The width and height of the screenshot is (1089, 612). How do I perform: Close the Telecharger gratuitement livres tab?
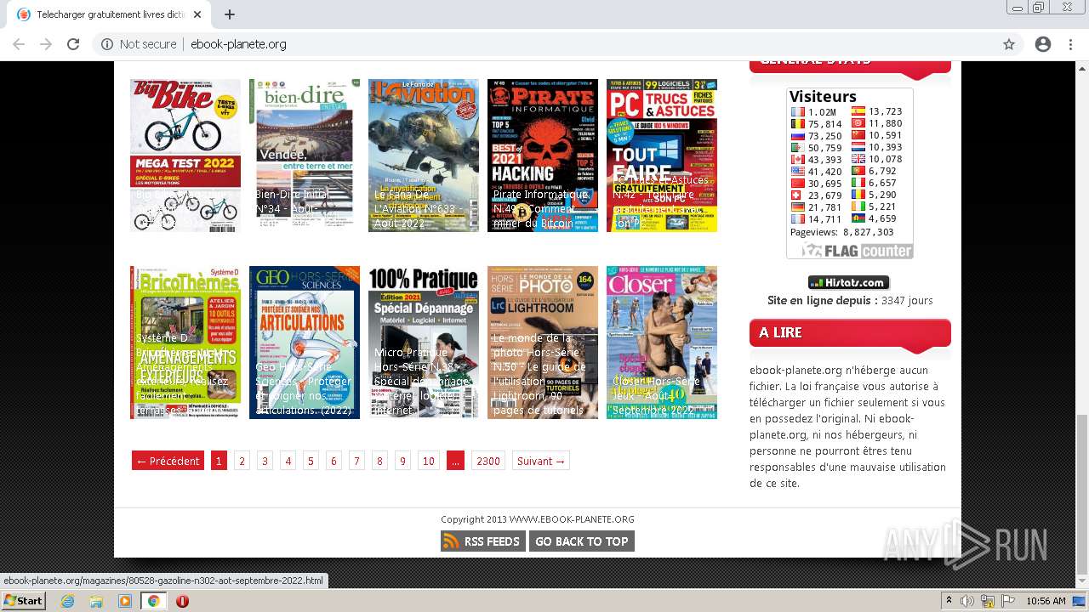coord(197,14)
